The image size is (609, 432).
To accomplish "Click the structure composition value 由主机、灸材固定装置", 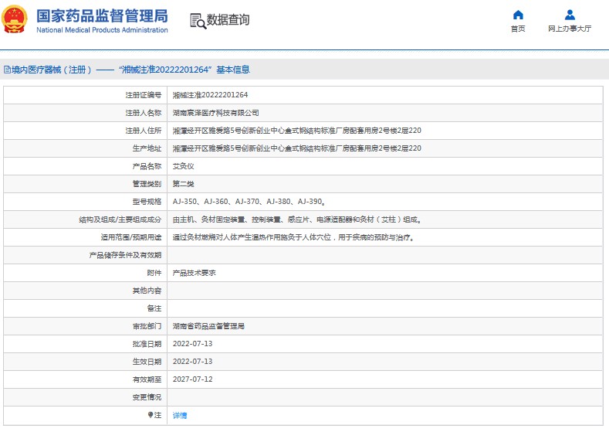I will click(297, 219).
